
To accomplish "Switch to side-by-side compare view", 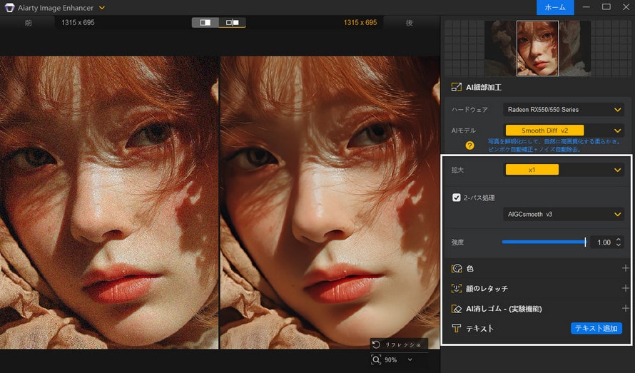I will point(232,23).
